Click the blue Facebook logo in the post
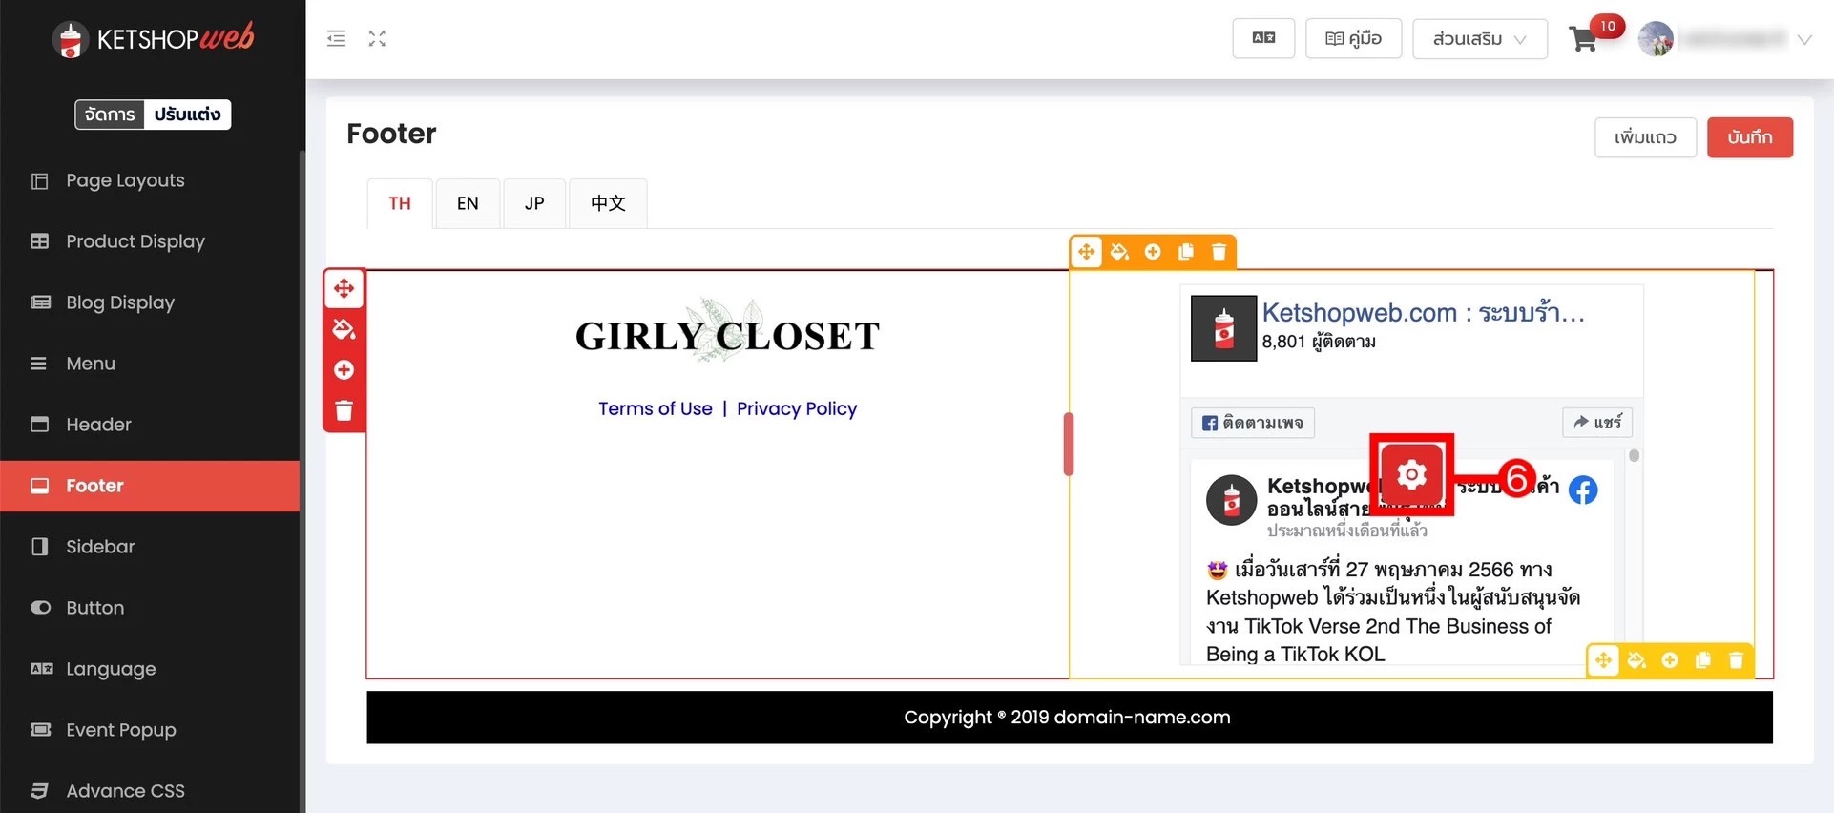 coord(1583,490)
